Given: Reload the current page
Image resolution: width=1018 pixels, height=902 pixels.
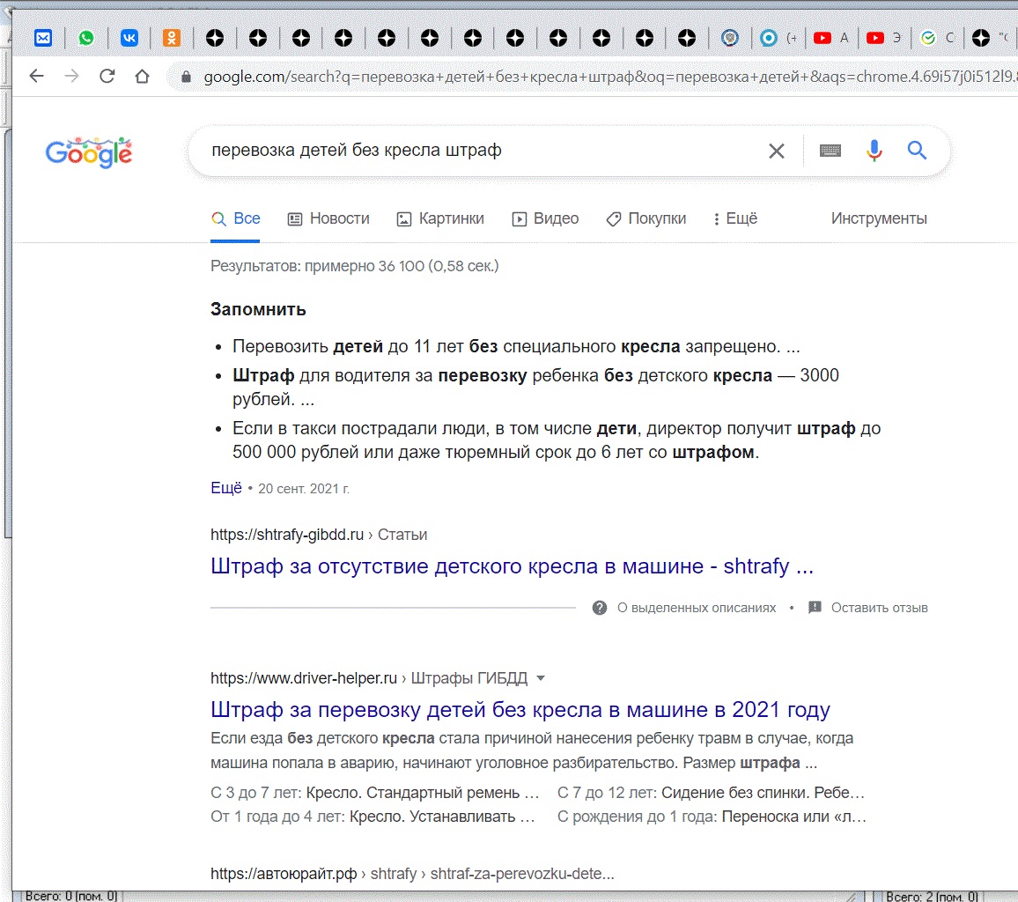Looking at the screenshot, I should [107, 76].
